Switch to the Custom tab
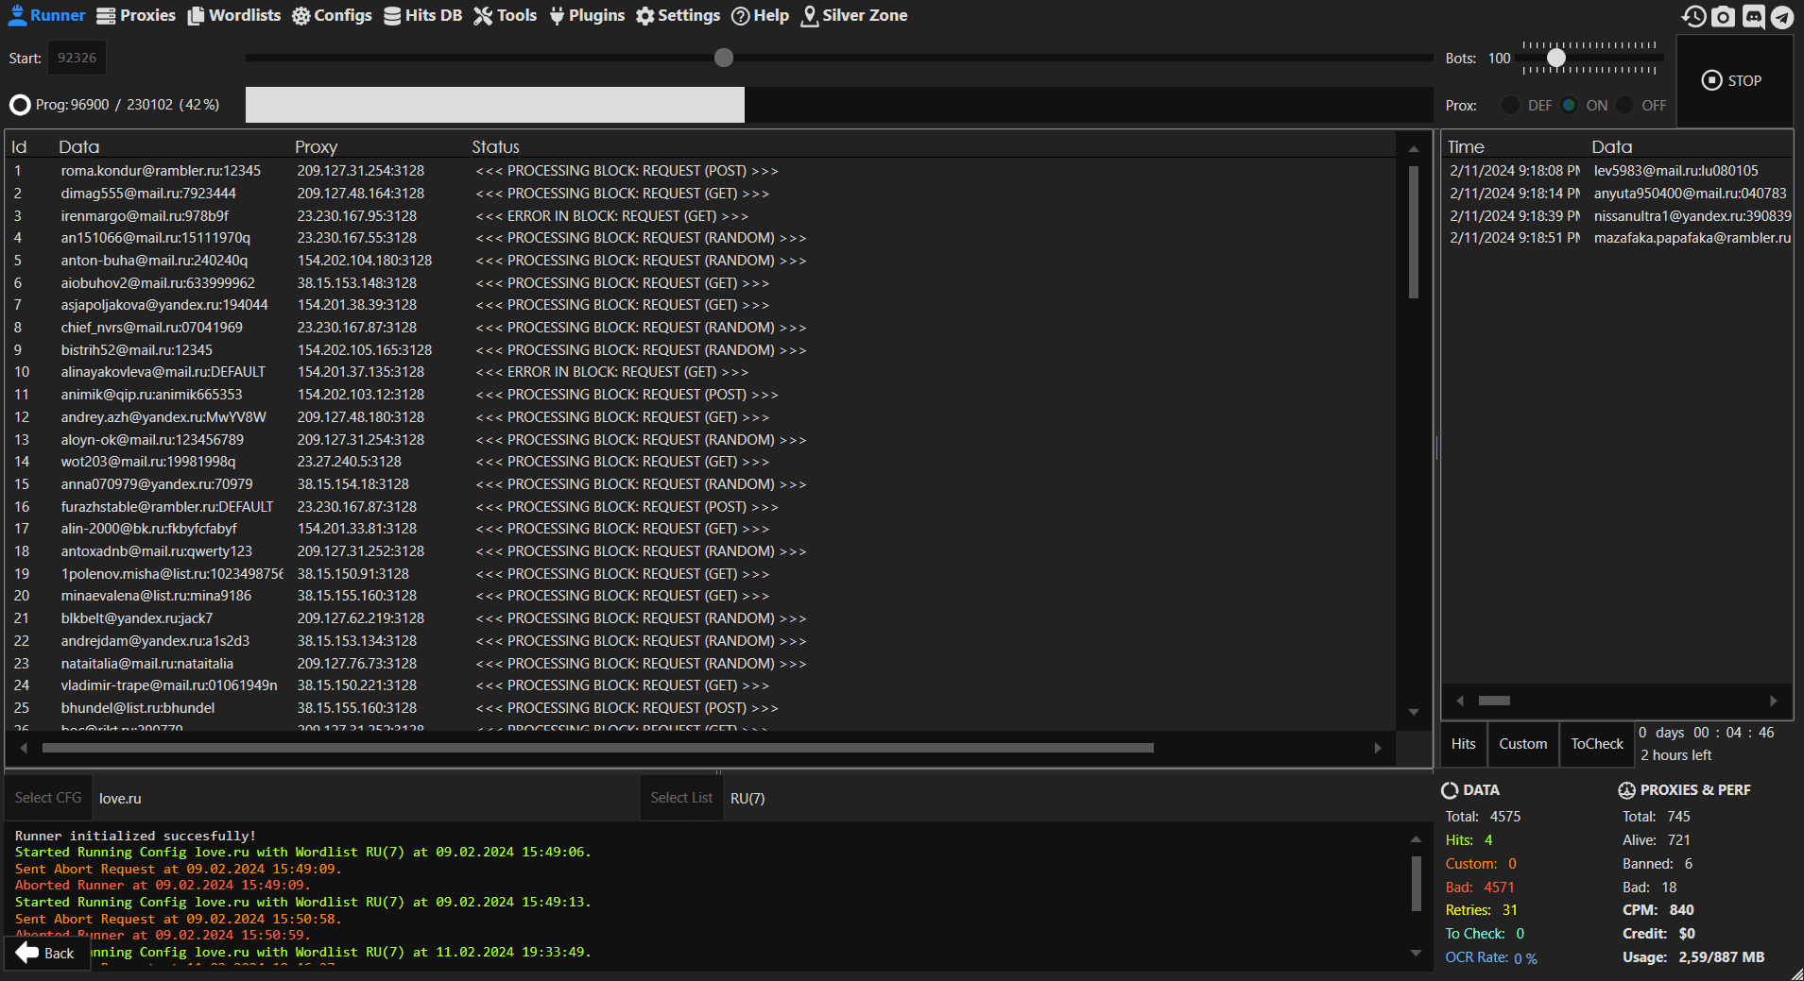This screenshot has height=981, width=1804. pos(1523,744)
